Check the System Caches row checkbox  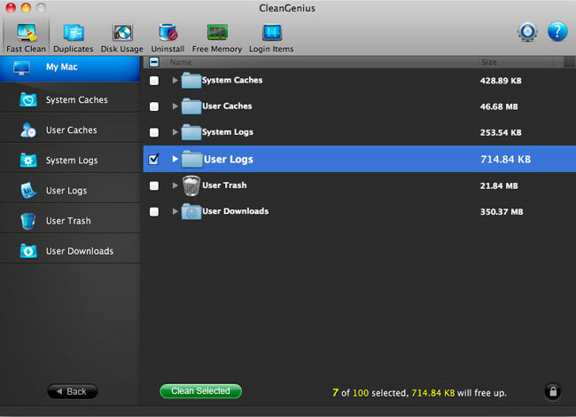154,81
